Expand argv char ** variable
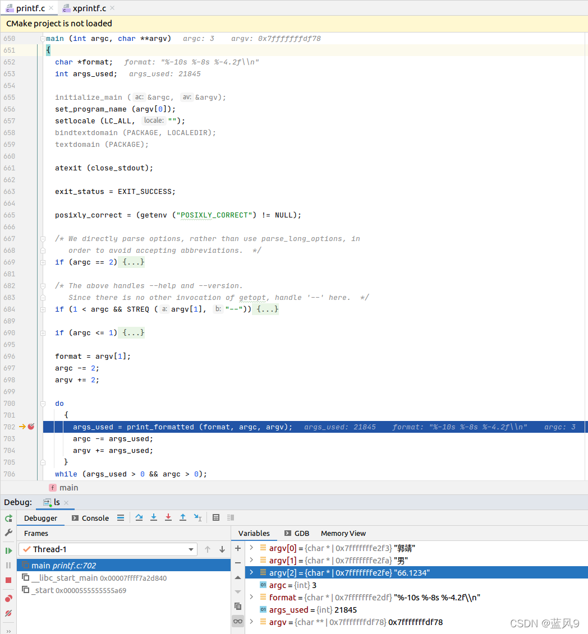 coord(251,622)
